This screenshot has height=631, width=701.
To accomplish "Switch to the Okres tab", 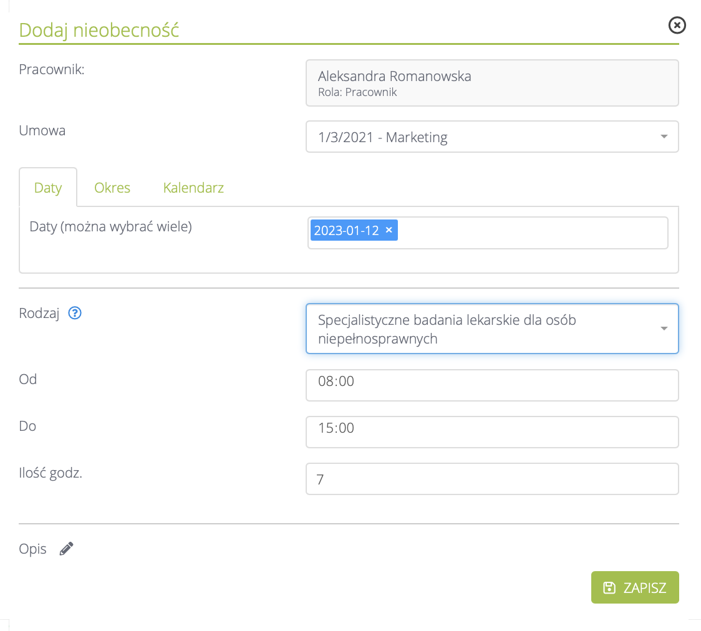I will (112, 188).
